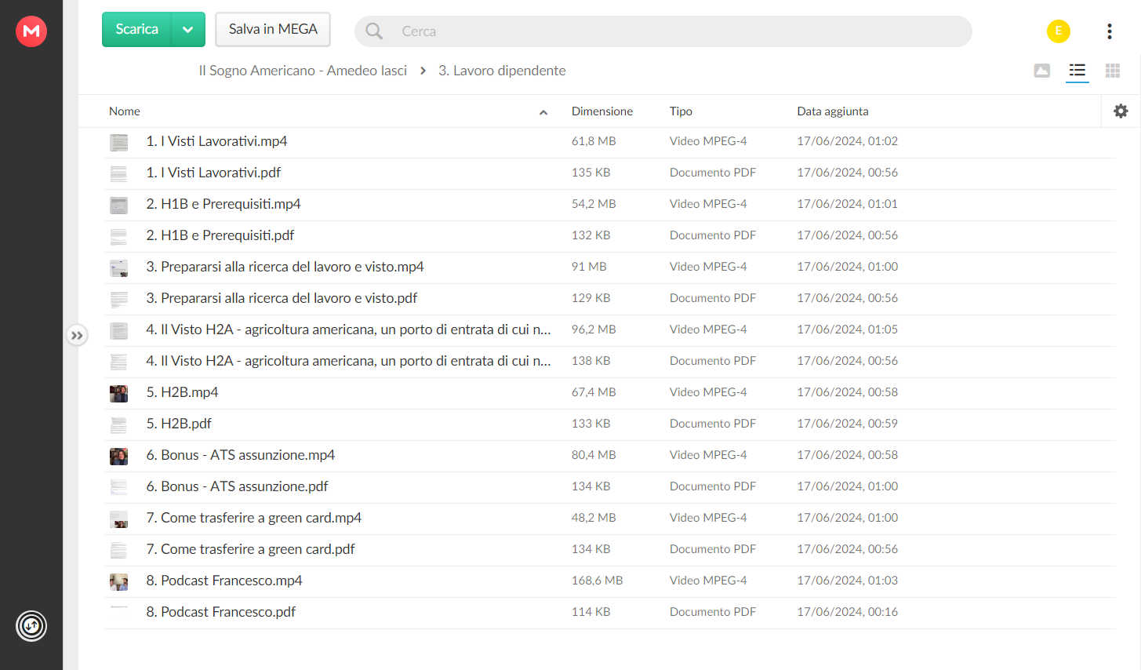This screenshot has height=670, width=1141.
Task: Select file 2. H1B e Prerequisiti.mp4
Action: [610, 205]
